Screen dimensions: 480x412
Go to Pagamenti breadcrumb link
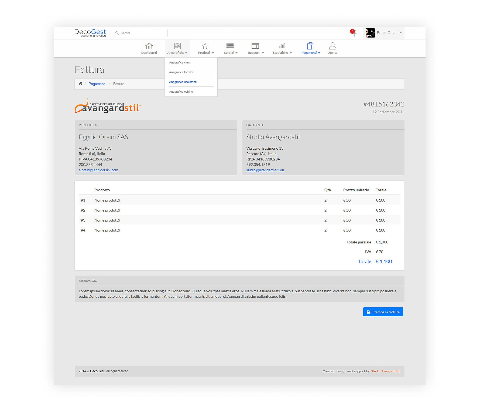point(97,84)
